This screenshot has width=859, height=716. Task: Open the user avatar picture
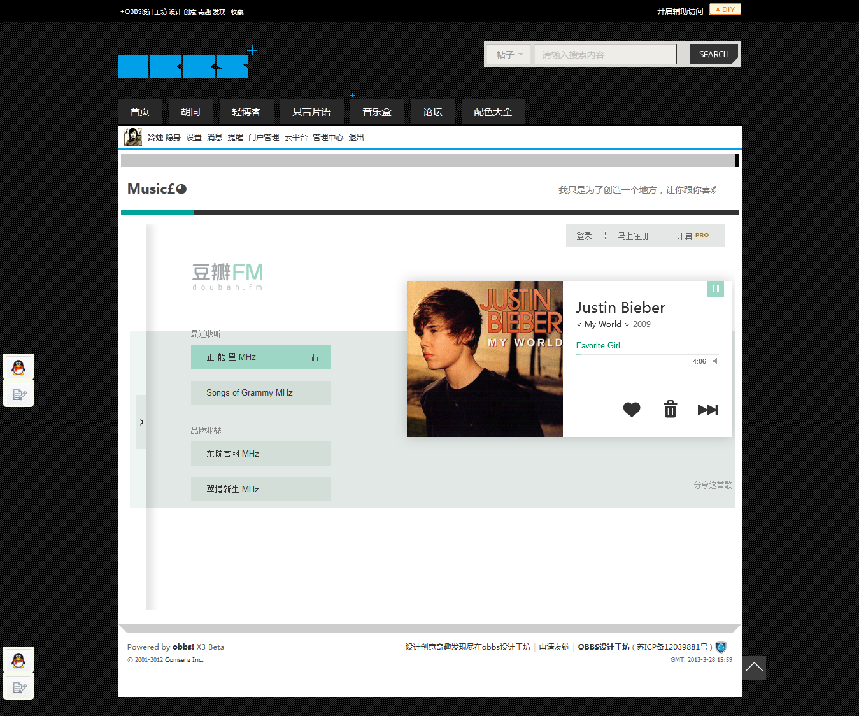(133, 137)
